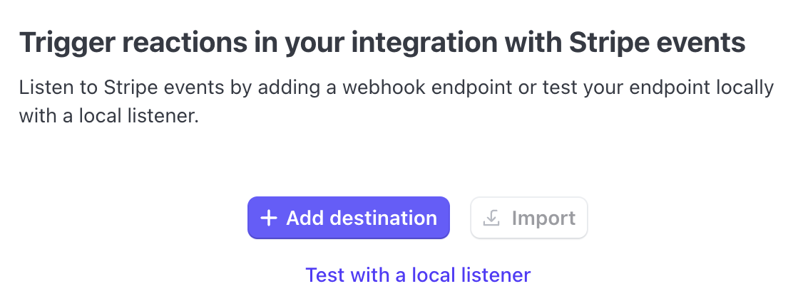Click the greyed-out Import button
This screenshot has width=793, height=306.
click(529, 218)
